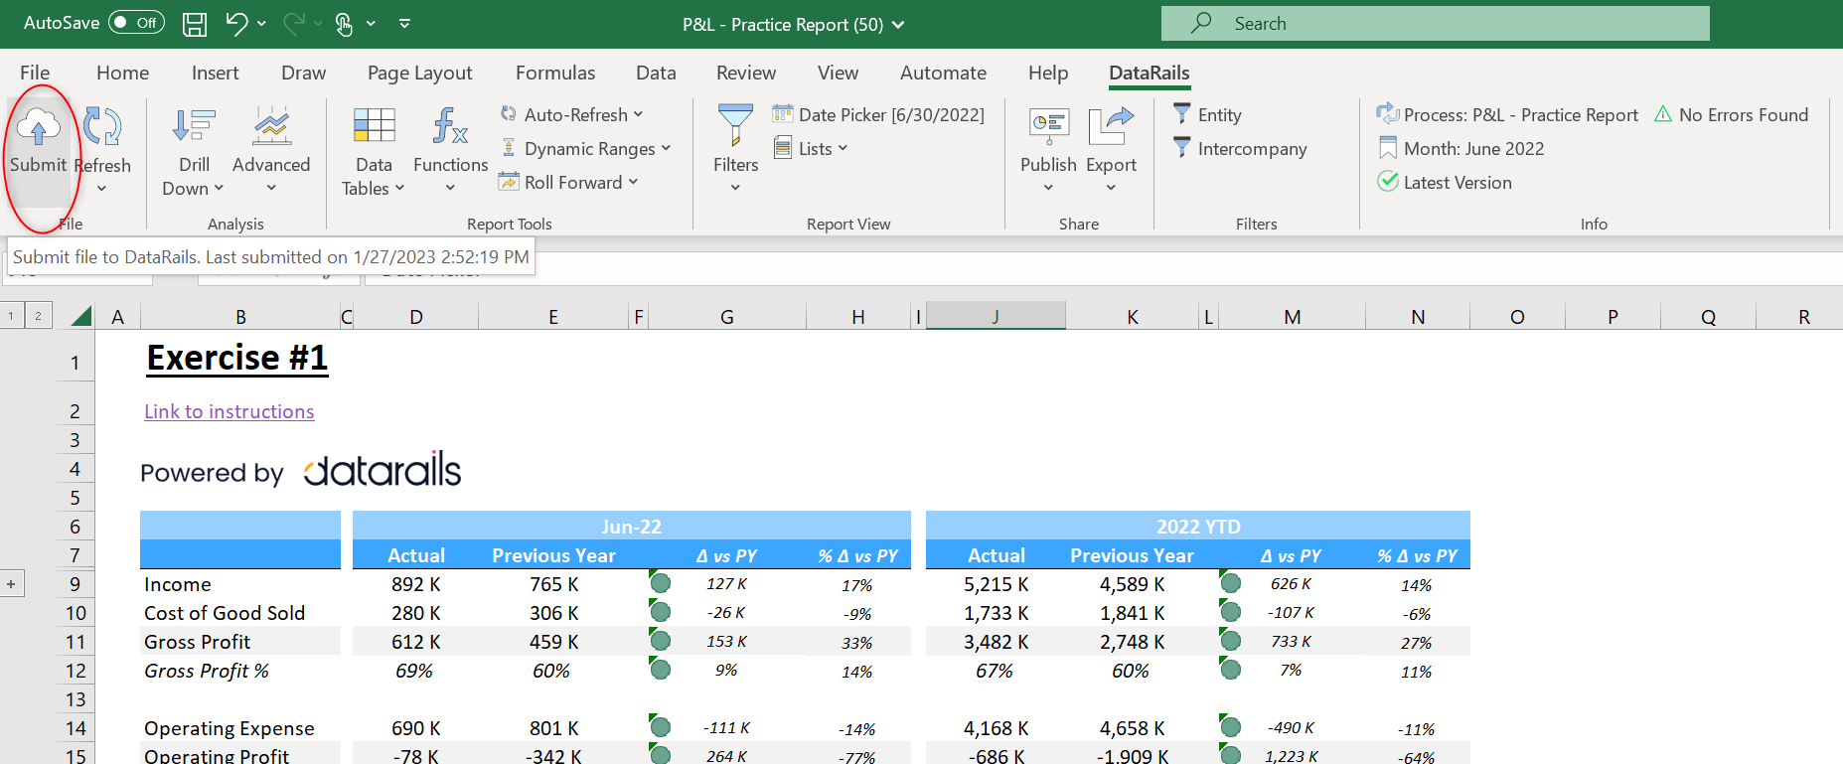
Task: Click the Redo arrow icon
Action: tap(294, 23)
